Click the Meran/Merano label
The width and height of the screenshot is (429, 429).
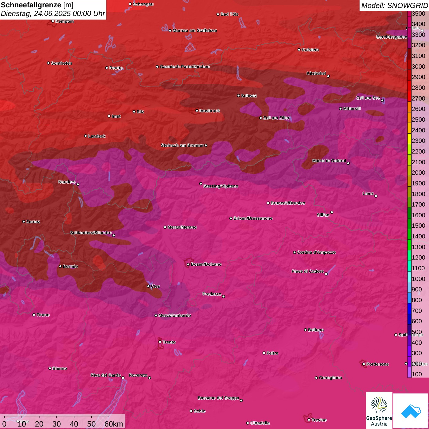(182, 227)
